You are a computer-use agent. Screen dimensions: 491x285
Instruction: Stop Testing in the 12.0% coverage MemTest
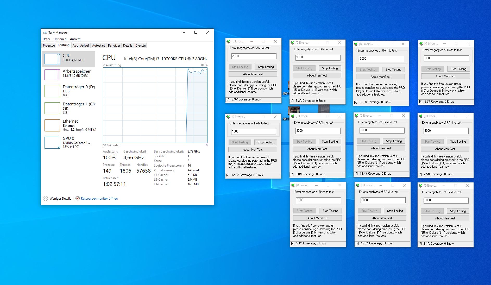[395, 211]
